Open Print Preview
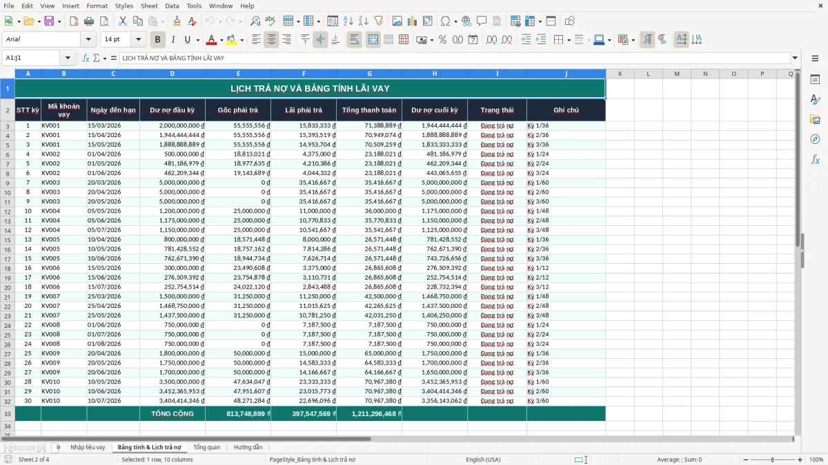 (103, 21)
